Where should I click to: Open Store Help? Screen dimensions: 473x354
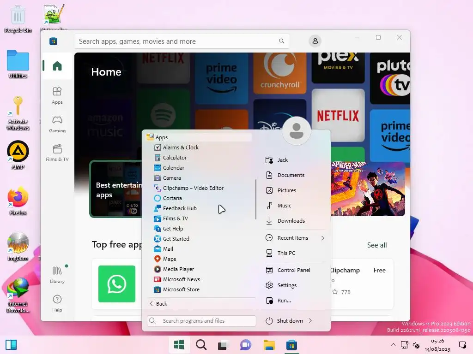(57, 303)
